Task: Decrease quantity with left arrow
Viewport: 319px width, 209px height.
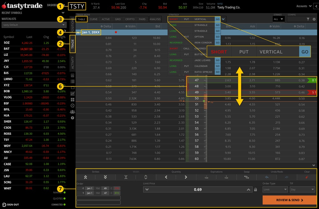Action: tap(166, 177)
